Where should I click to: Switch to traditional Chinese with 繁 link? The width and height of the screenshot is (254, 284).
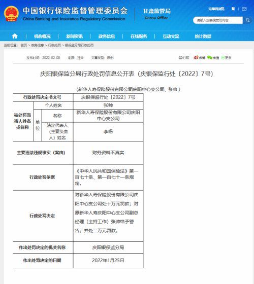[x=233, y=9]
